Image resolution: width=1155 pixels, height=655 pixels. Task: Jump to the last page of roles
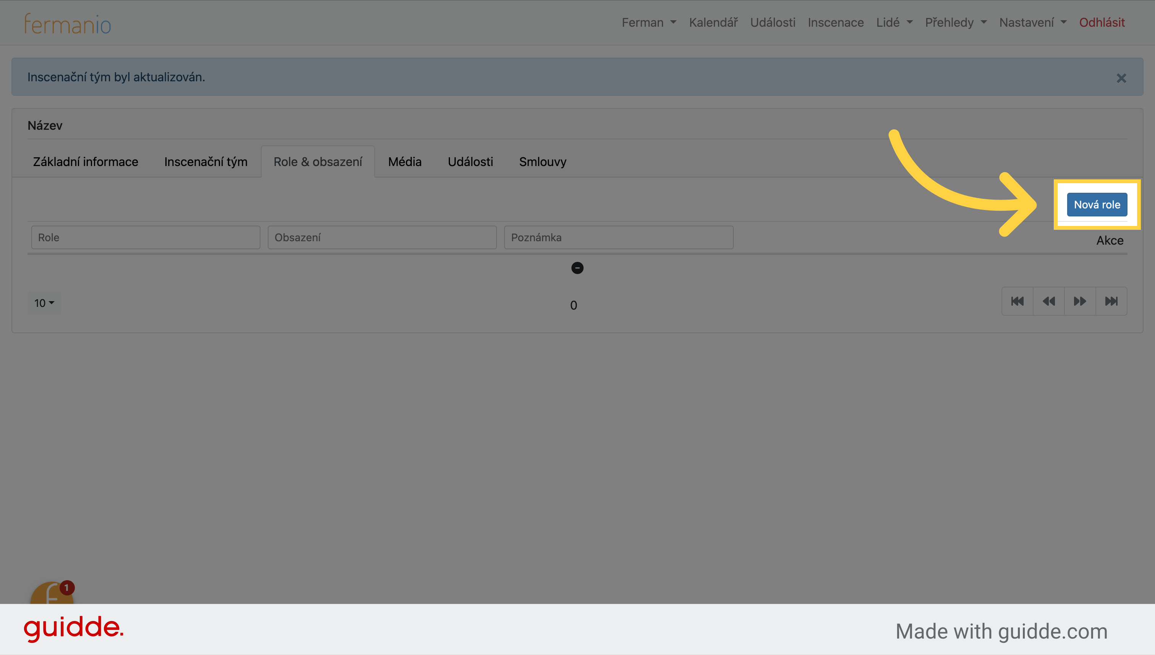1111,301
